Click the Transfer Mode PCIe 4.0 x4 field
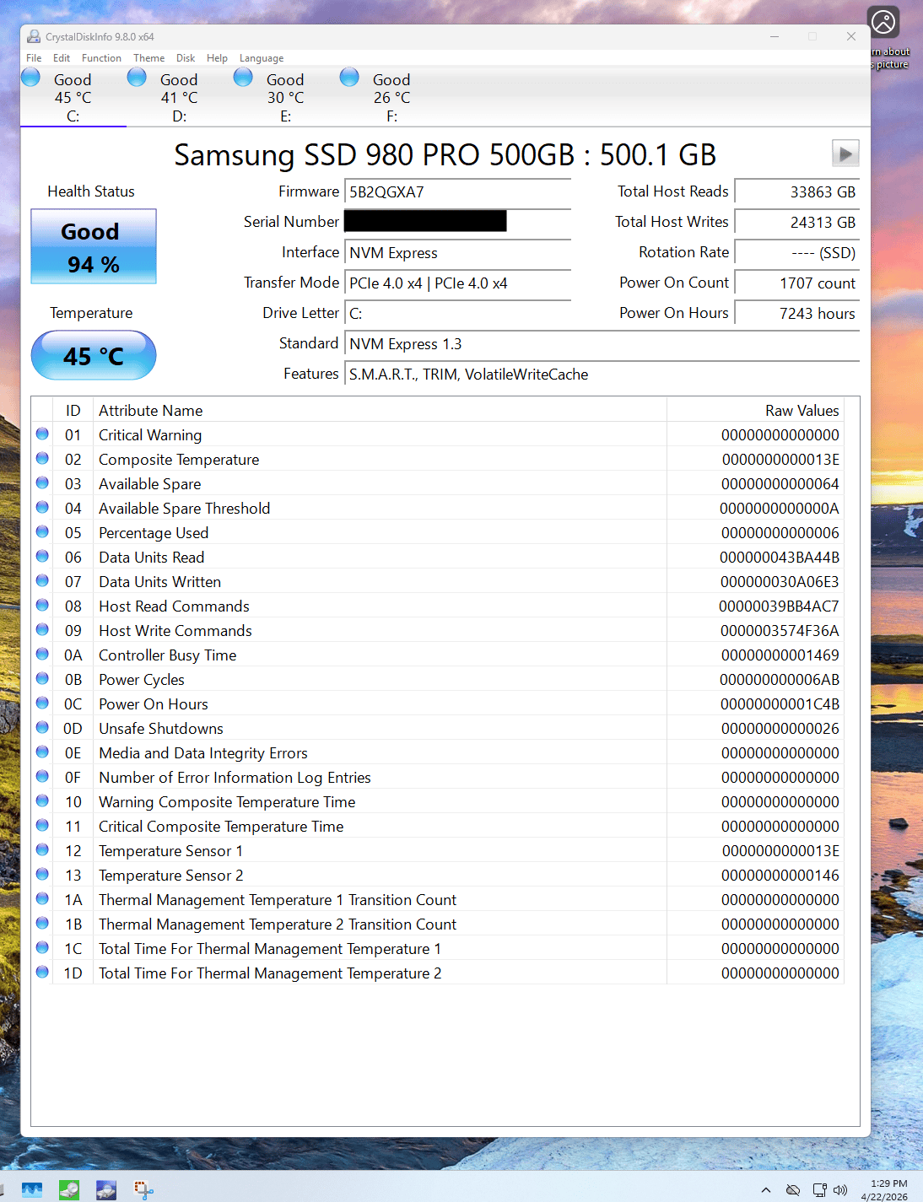The image size is (923, 1202). coord(458,283)
